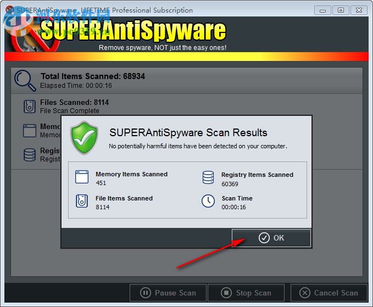373x307 pixels.
Task: Click 'Scan Time' label
Action: click(x=237, y=198)
